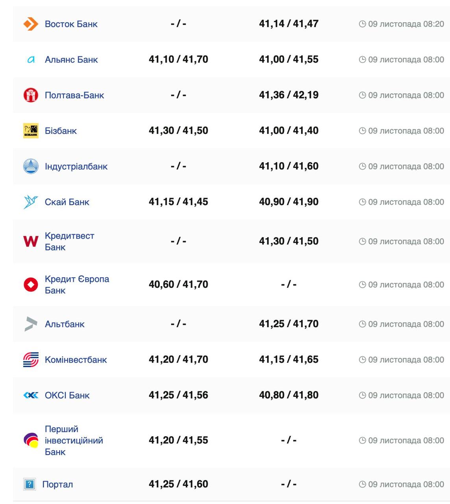Viewport: 450px width, 504px height.
Task: Click the orange Восток Банк logo icon
Action: [x=31, y=24]
